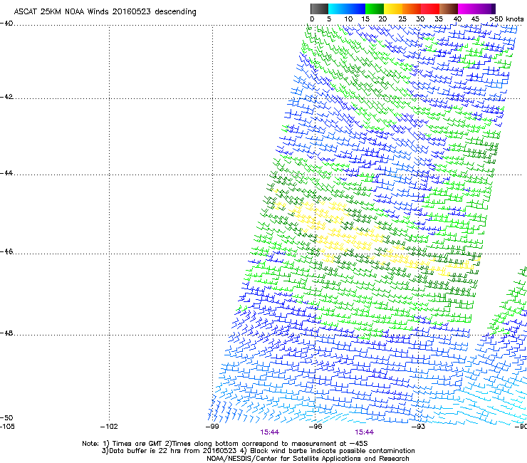Image resolution: width=527 pixels, height=463 pixels.
Task: Click the NOAA/NESDIS Center for Satellite Applications footer
Action: coord(308,459)
